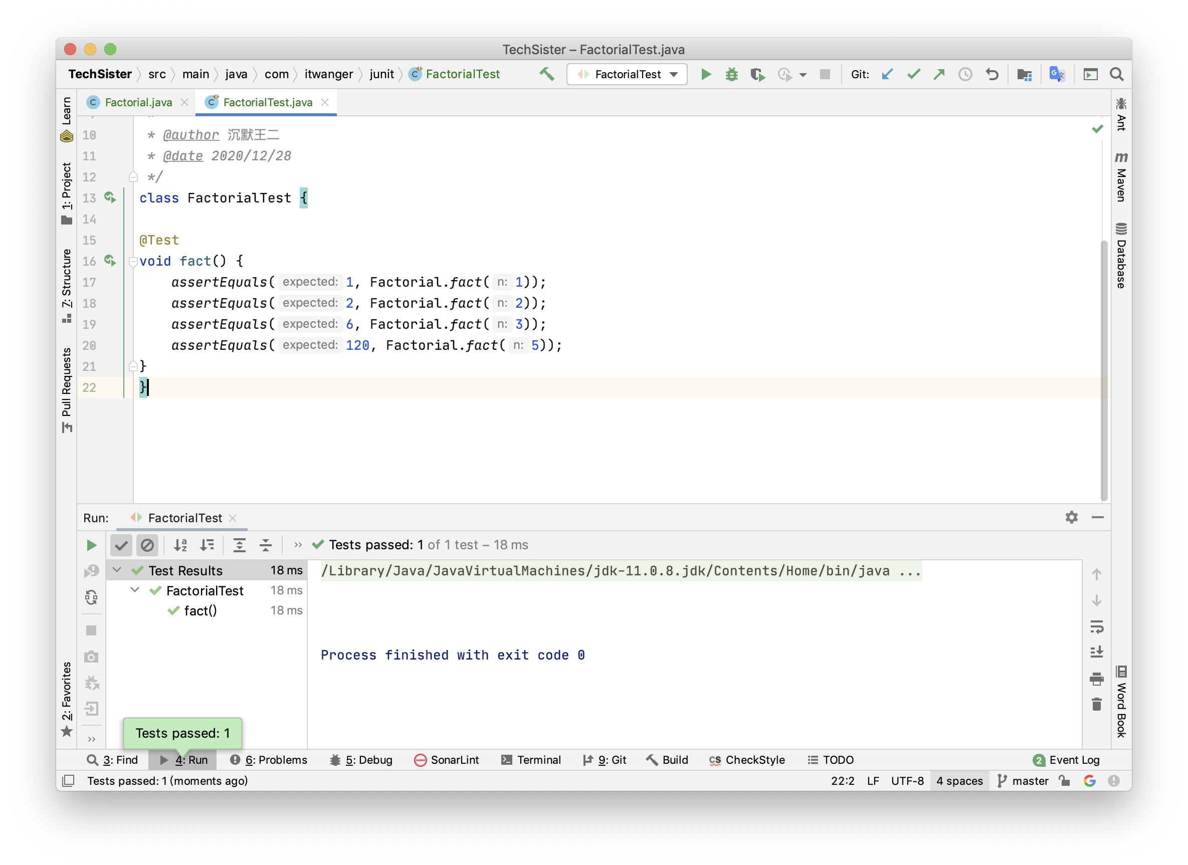The height and width of the screenshot is (865, 1188).
Task: Toggle soft-wrap in the Run console
Action: pyautogui.click(x=1096, y=626)
